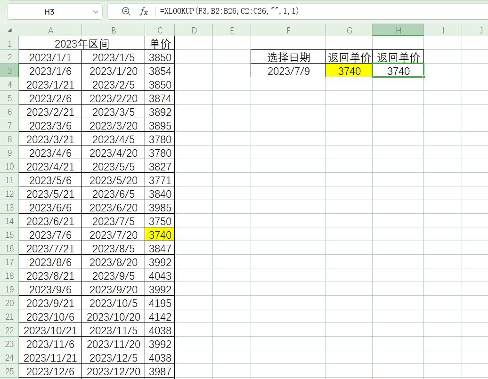Select column H header
Screen dimensions: 488x379
398,30
